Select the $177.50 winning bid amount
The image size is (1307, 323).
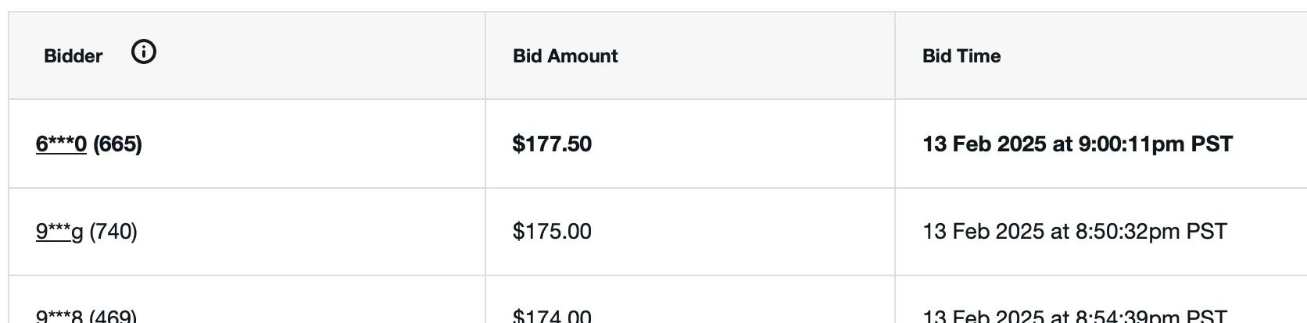[x=552, y=144]
